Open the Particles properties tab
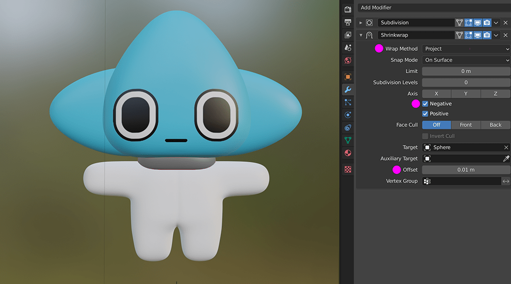The image size is (511, 284). coord(348,102)
